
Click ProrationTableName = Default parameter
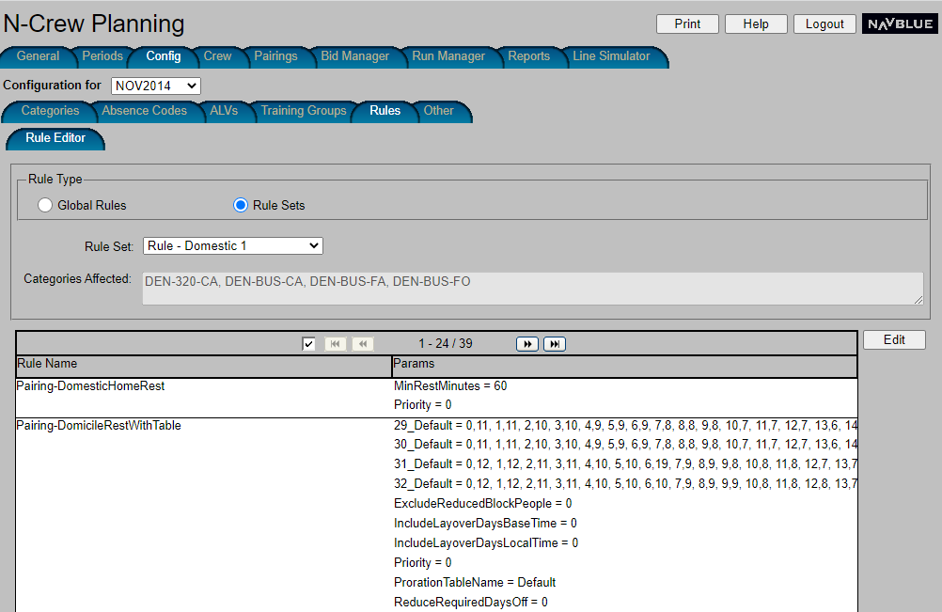(x=475, y=583)
